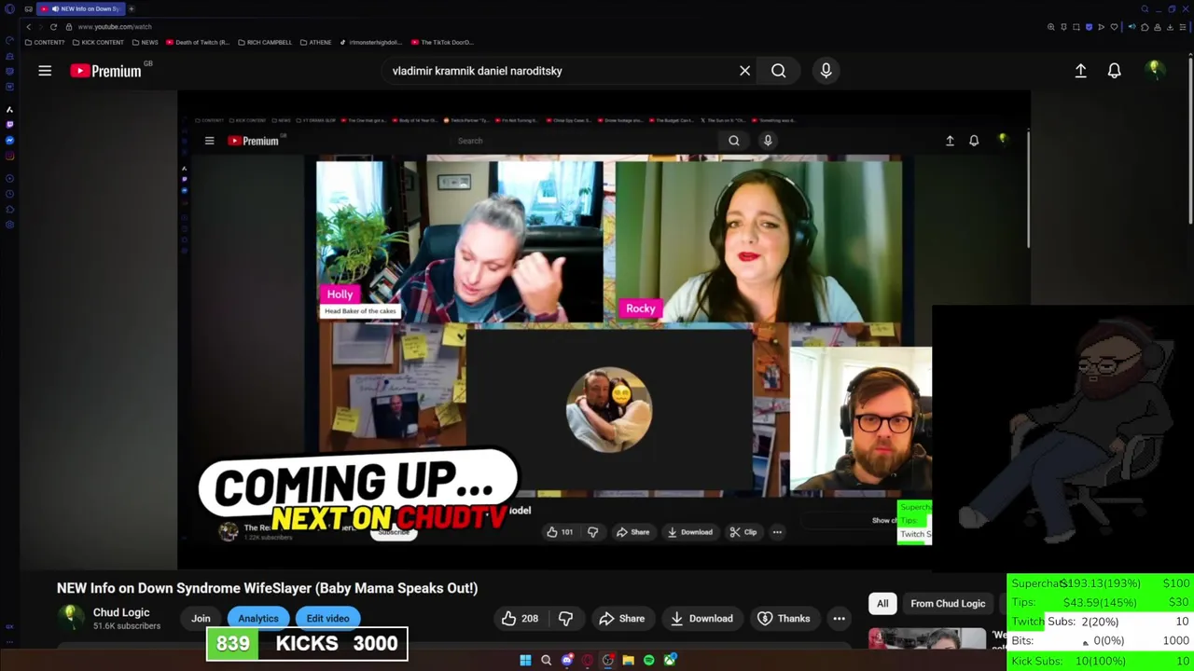Screen dimensions: 1194x671
Task: Open Windows taskbar search
Action: [546, 660]
